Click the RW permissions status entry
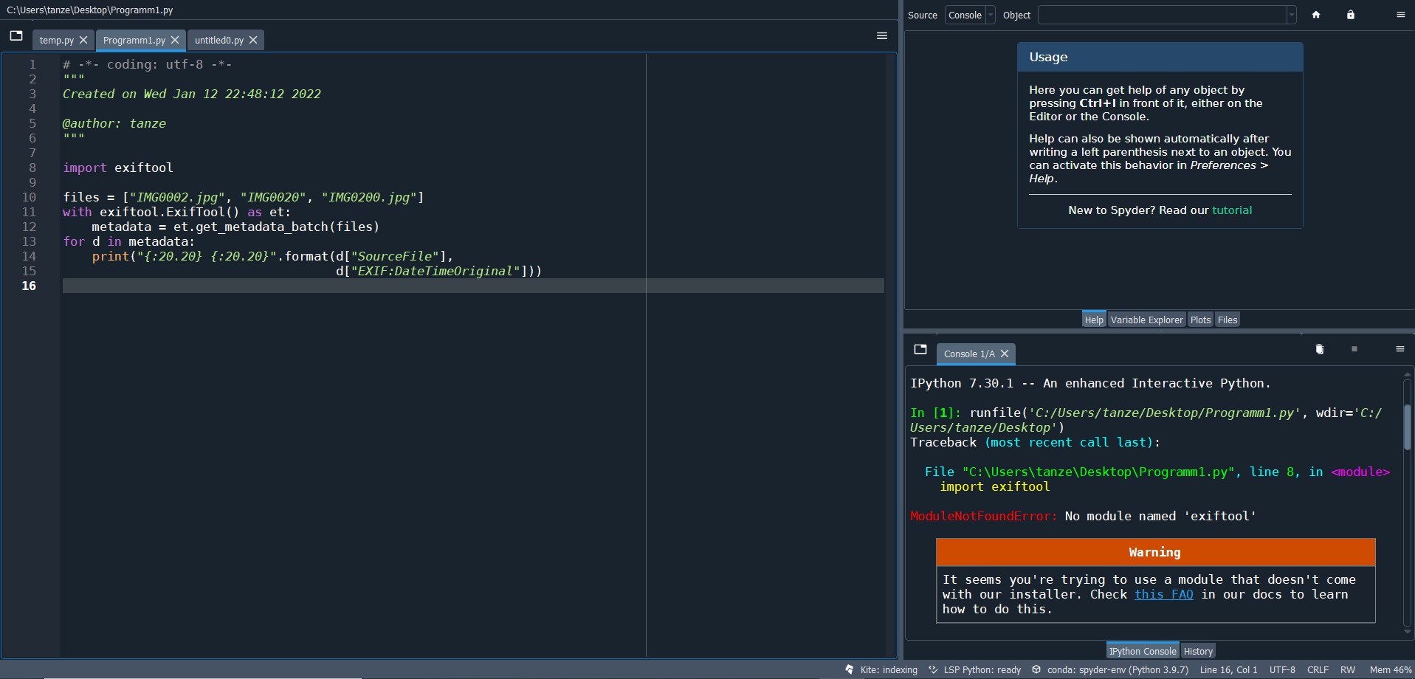1415x679 pixels. click(x=1348, y=669)
